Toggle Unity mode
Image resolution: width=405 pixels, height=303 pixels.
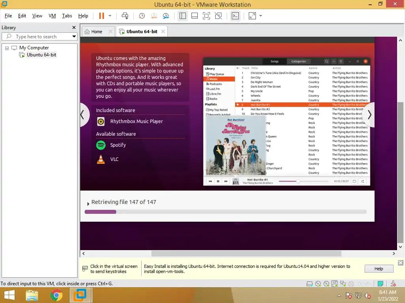click(218, 16)
